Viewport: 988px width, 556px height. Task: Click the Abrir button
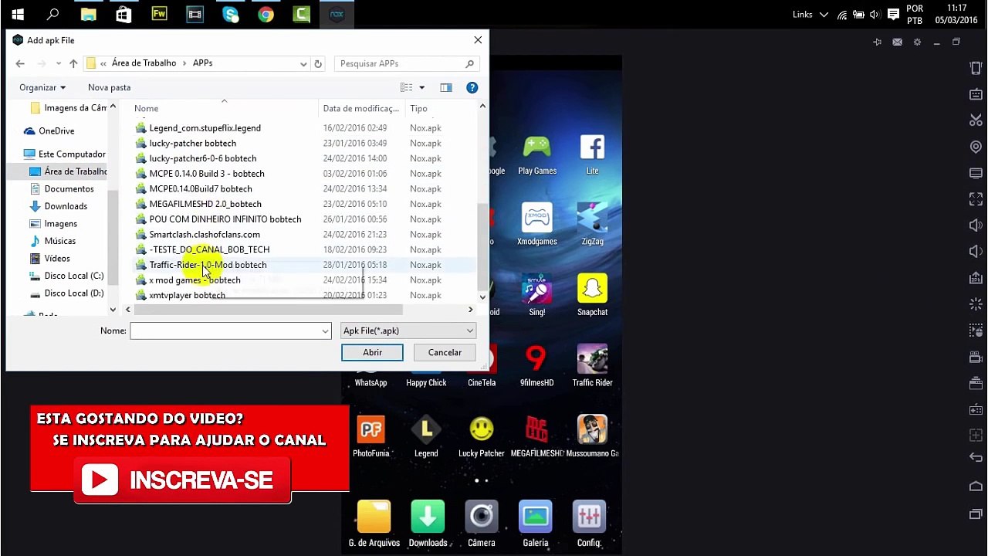(x=372, y=352)
